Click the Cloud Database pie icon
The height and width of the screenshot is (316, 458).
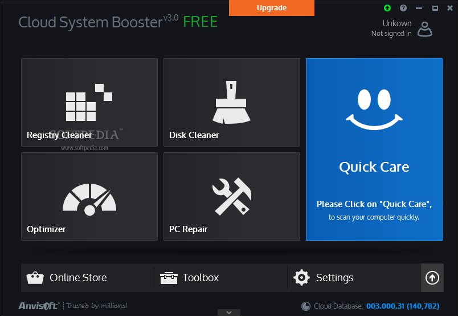click(x=306, y=306)
